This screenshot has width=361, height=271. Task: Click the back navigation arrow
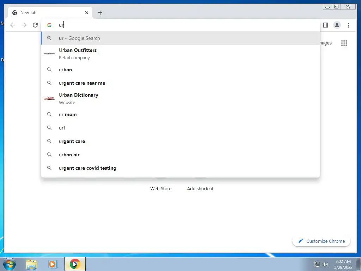[x=13, y=25]
